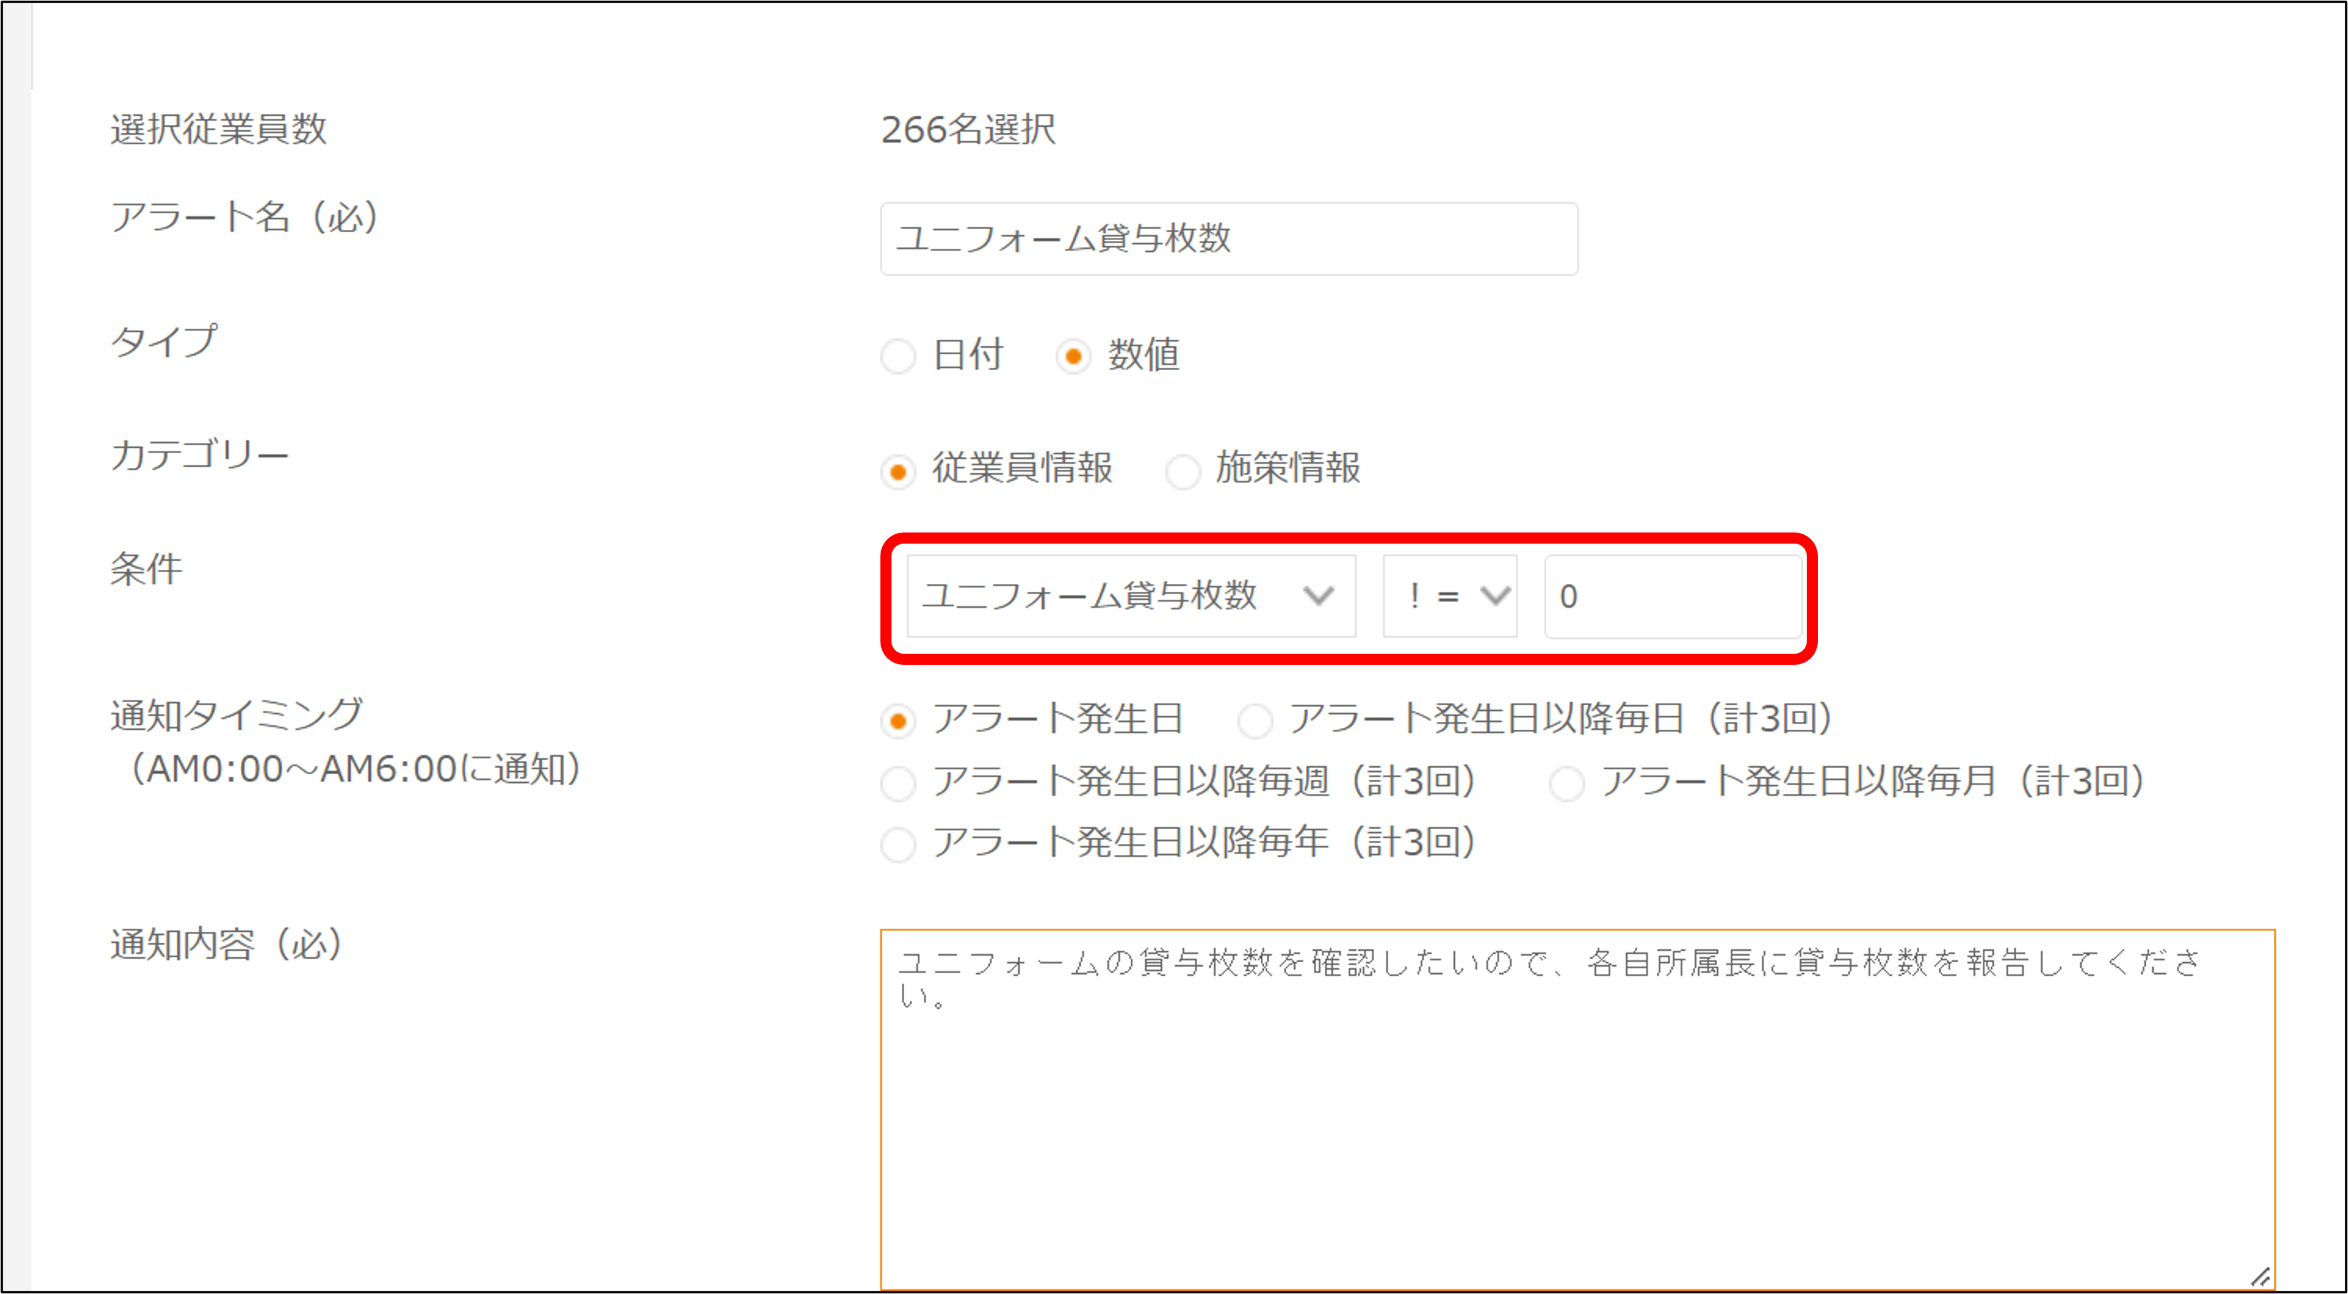Select アラート発生日 notification timing
Viewport: 2348px width, 1294px height.
coord(898,721)
